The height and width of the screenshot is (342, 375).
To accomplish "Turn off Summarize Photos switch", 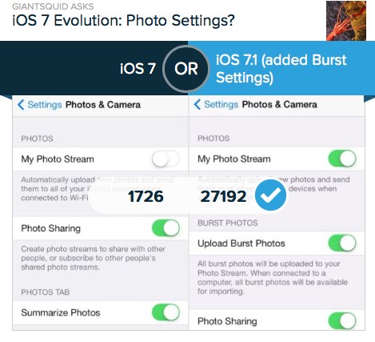I will coord(166,312).
